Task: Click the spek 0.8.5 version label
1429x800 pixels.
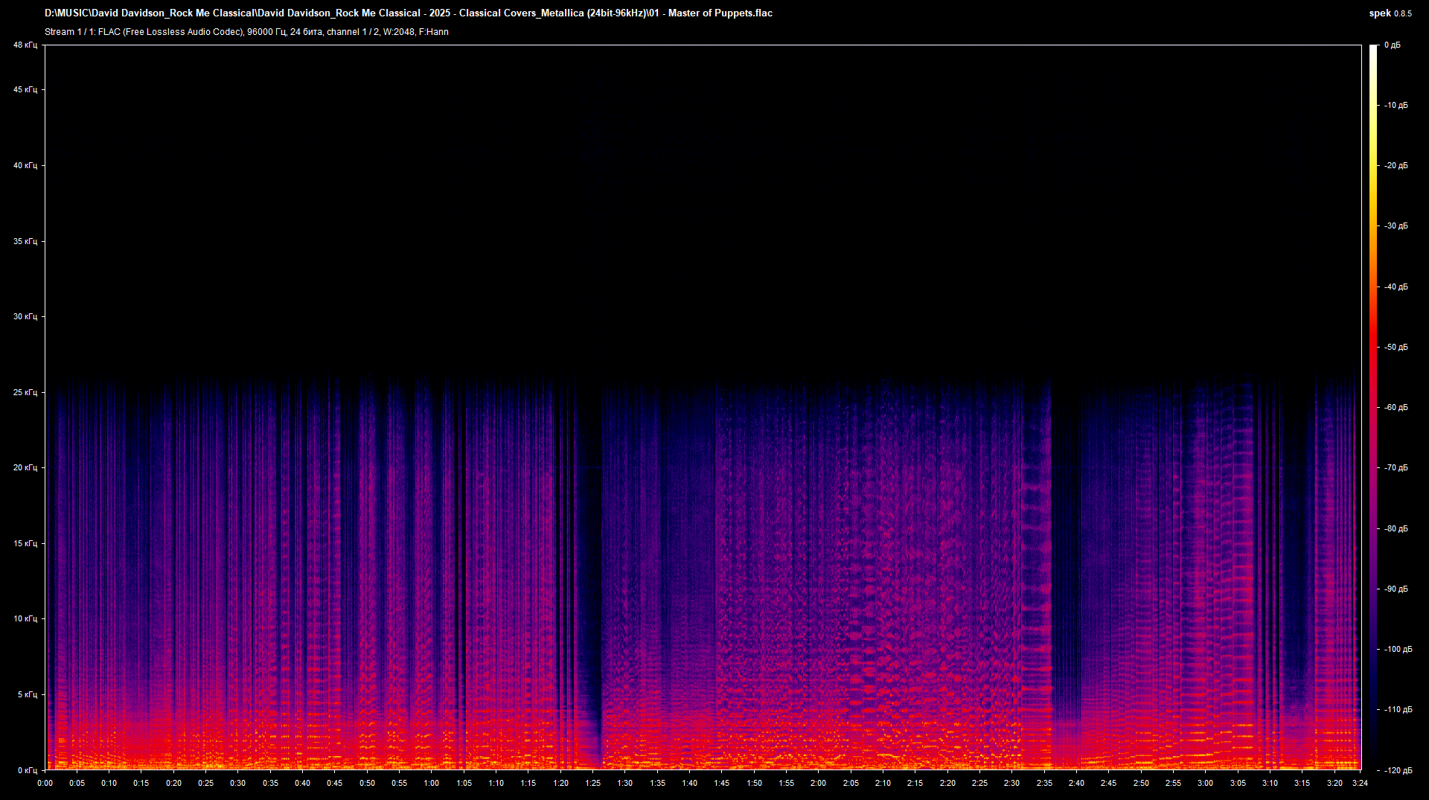Action: point(1390,13)
